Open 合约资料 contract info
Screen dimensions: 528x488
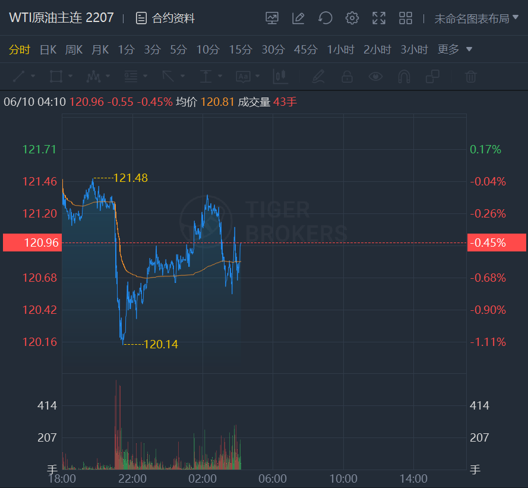[x=165, y=18]
